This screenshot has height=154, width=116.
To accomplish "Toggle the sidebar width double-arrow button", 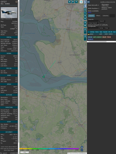I will click(x=88, y=2).
